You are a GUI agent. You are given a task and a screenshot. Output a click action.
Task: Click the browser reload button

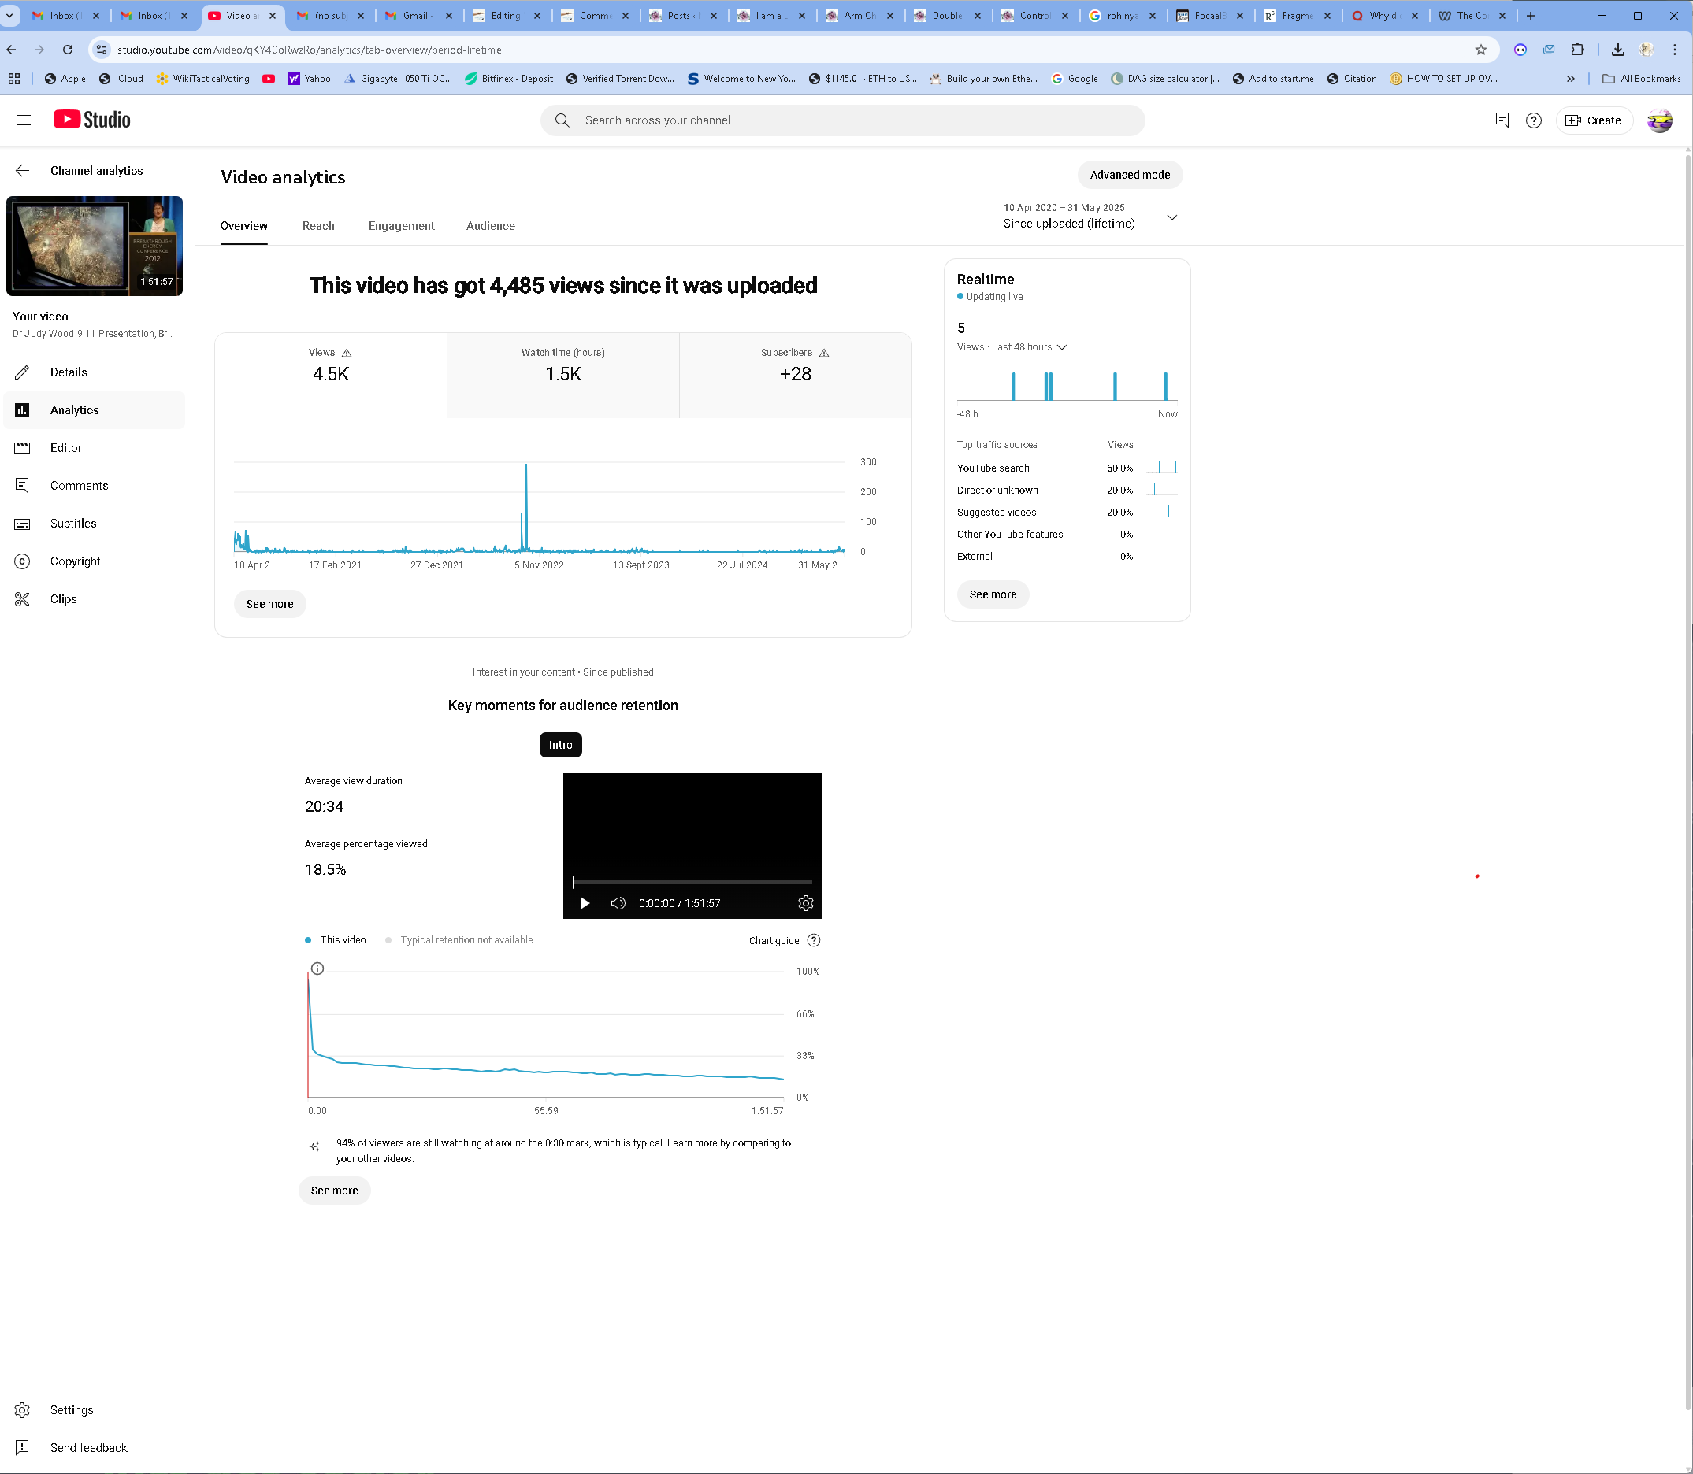(69, 50)
